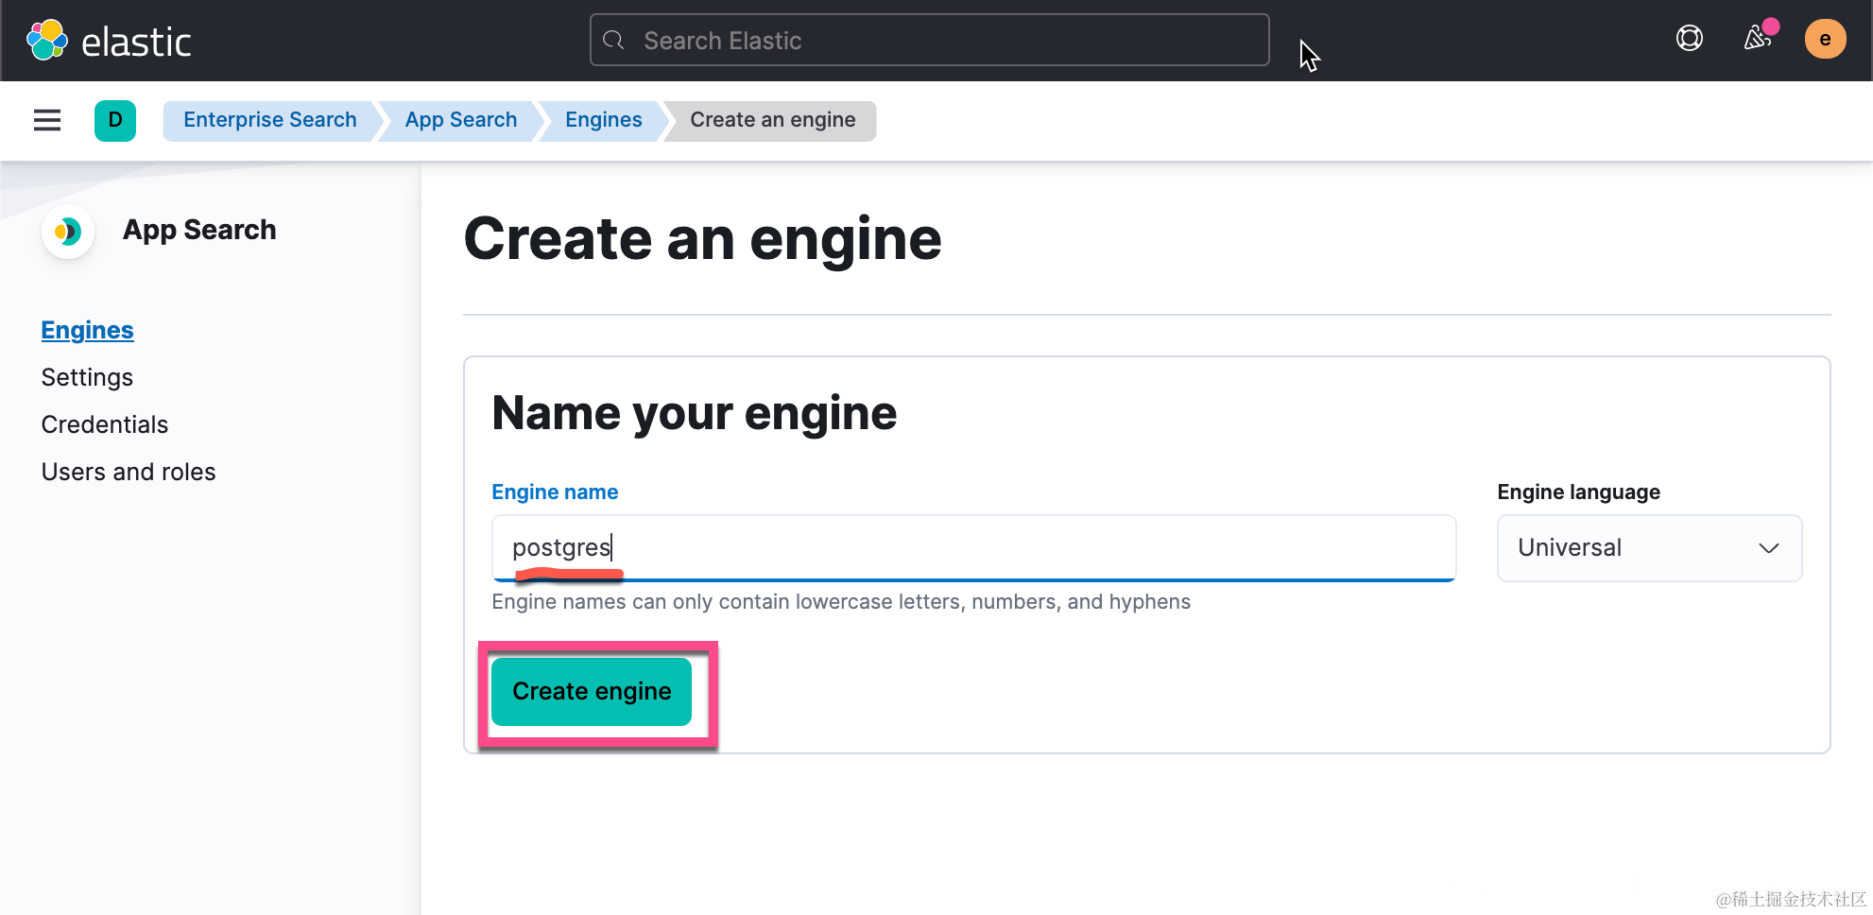
Task: Click the App Search product icon
Action: pos(68,231)
